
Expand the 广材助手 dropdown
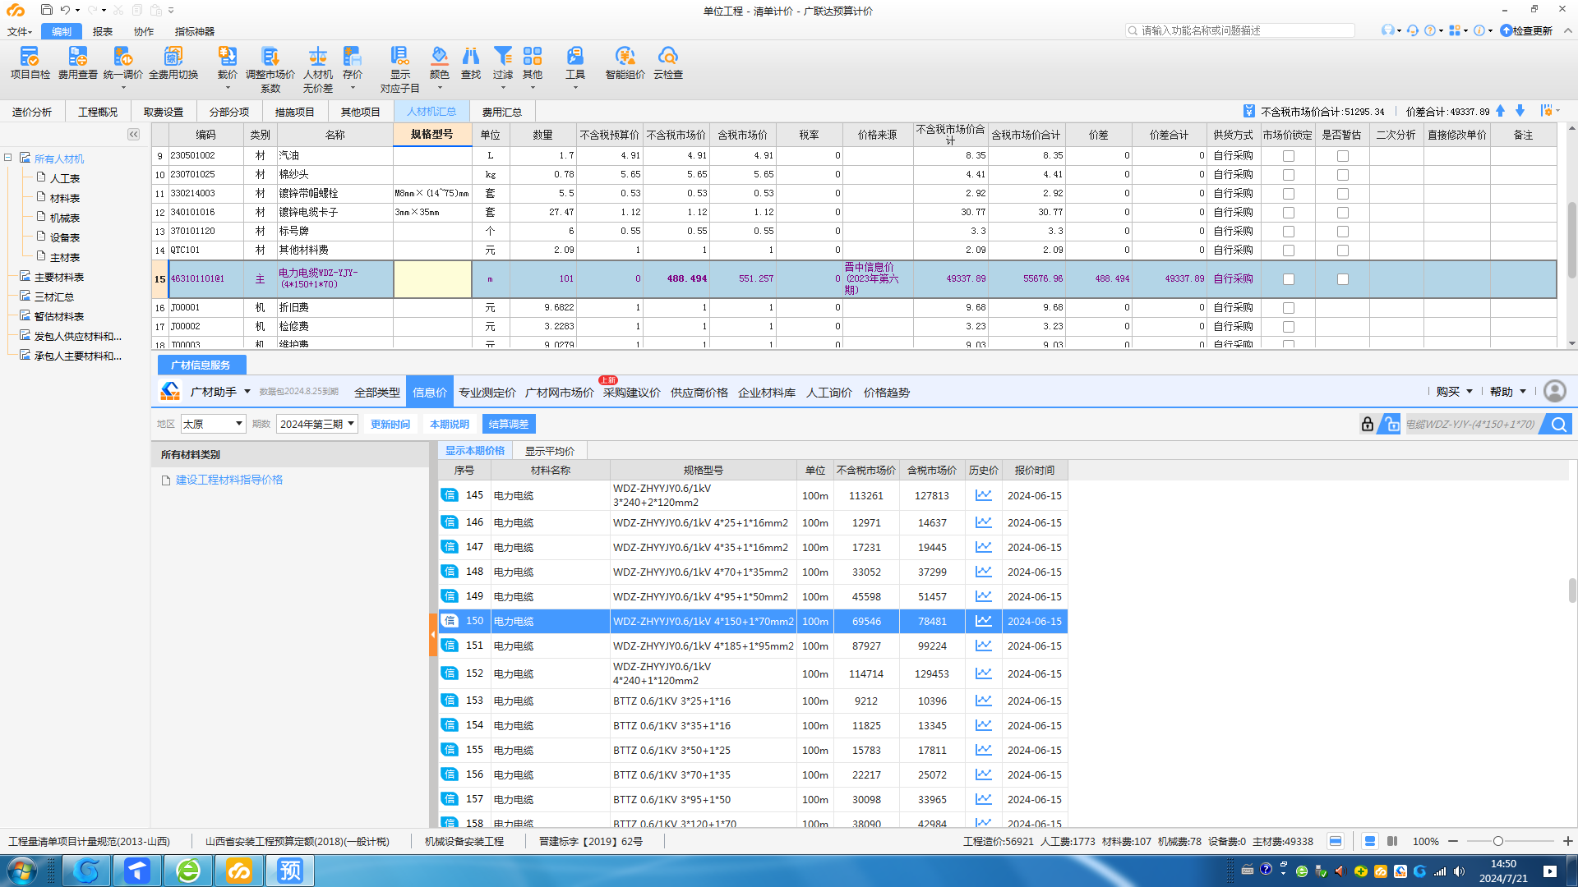(x=247, y=392)
